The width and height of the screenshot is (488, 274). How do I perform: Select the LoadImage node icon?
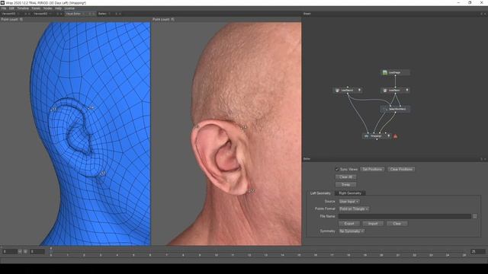[x=384, y=72]
